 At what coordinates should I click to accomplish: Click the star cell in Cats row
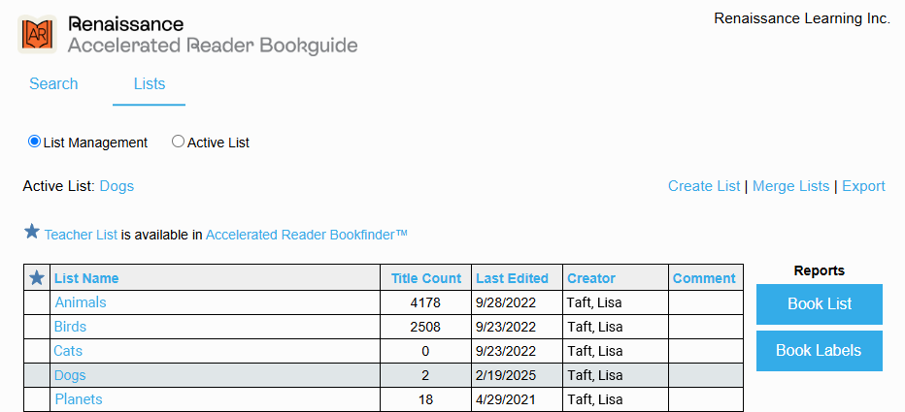37,351
